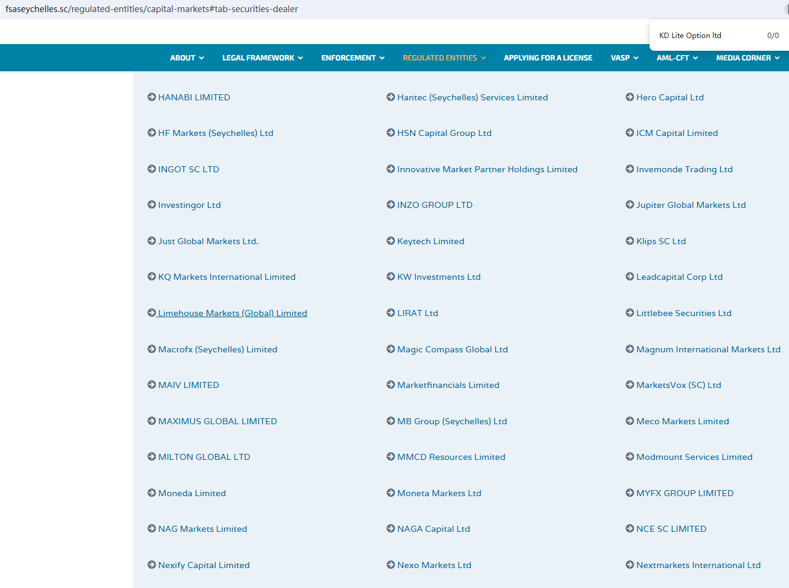Open the VASP navigation menu
The width and height of the screenshot is (789, 588).
tap(624, 58)
